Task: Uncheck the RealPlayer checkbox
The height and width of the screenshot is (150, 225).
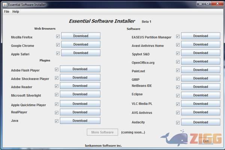Action: pyautogui.click(x=57, y=113)
